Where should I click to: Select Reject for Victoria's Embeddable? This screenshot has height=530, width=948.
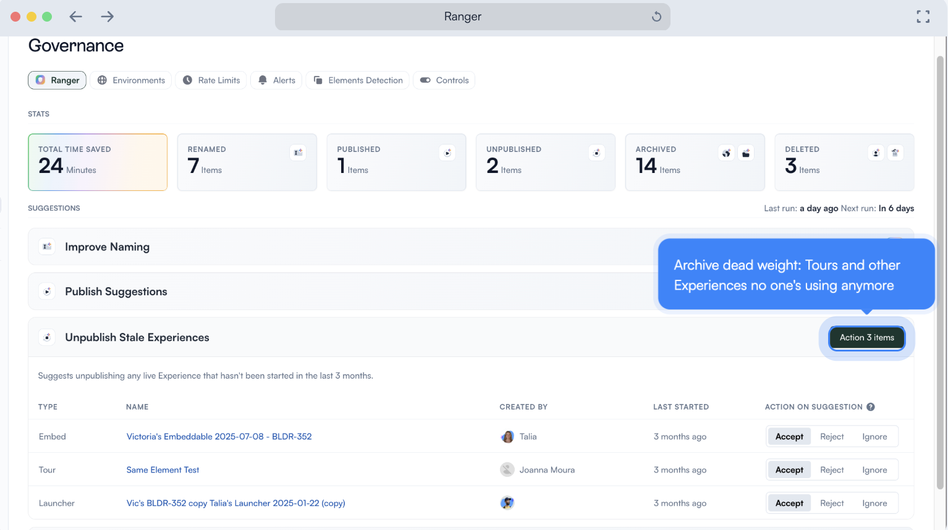point(832,437)
